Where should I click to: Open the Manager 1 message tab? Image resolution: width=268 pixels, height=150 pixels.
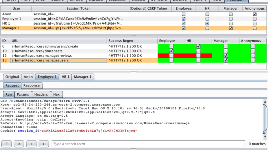click(83, 77)
